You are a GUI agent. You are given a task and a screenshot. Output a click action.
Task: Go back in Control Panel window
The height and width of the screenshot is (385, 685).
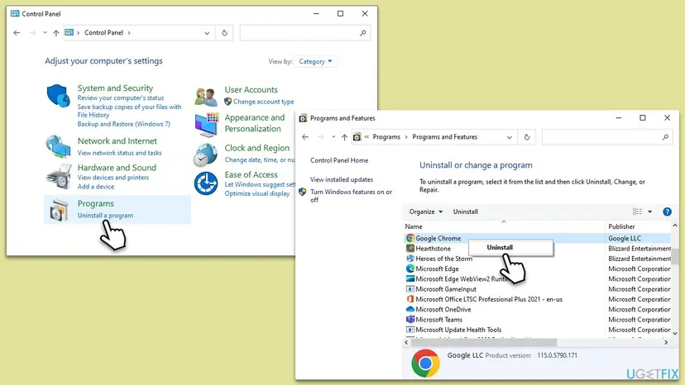(x=17, y=33)
